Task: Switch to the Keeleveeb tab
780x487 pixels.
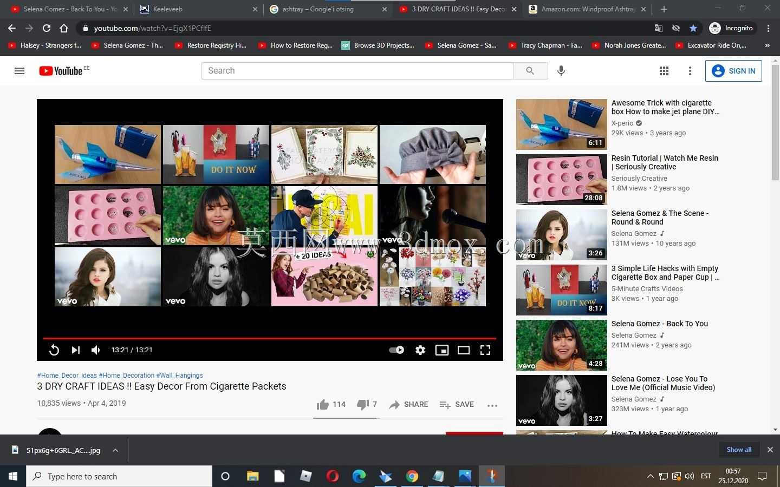Action: (x=198, y=9)
